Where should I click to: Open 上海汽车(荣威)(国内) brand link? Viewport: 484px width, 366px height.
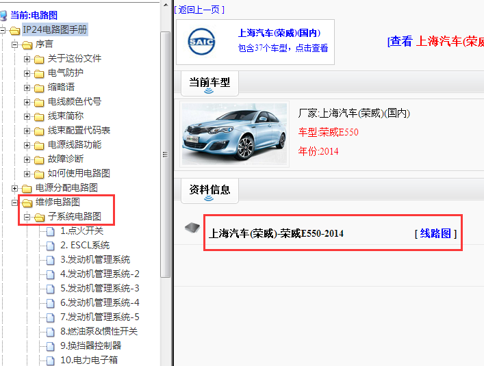[x=279, y=33]
